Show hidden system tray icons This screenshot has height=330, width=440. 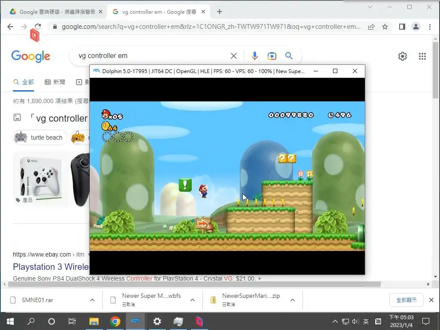335,321
